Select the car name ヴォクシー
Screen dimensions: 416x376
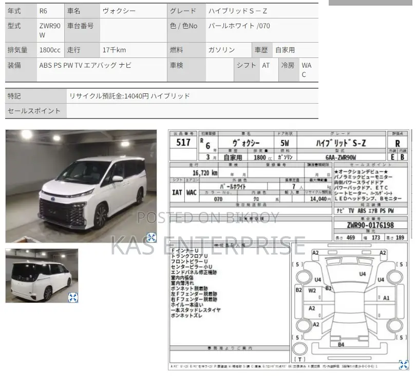click(x=119, y=11)
